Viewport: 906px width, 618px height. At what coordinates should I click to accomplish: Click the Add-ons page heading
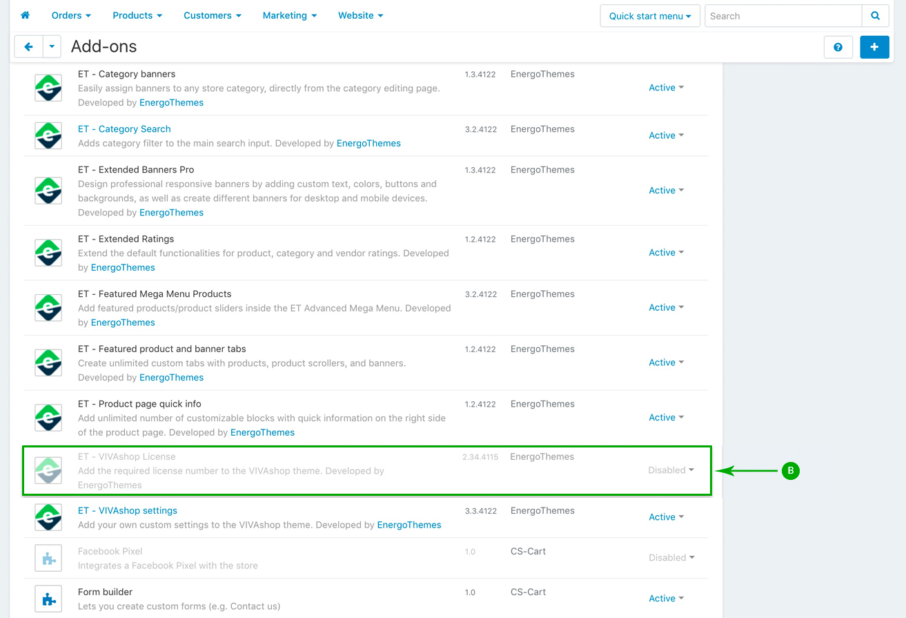104,47
